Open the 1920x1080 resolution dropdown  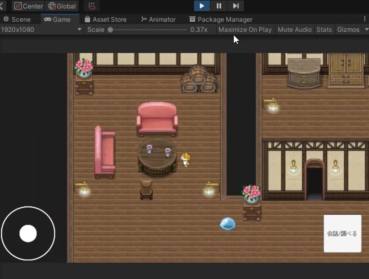tap(41, 29)
